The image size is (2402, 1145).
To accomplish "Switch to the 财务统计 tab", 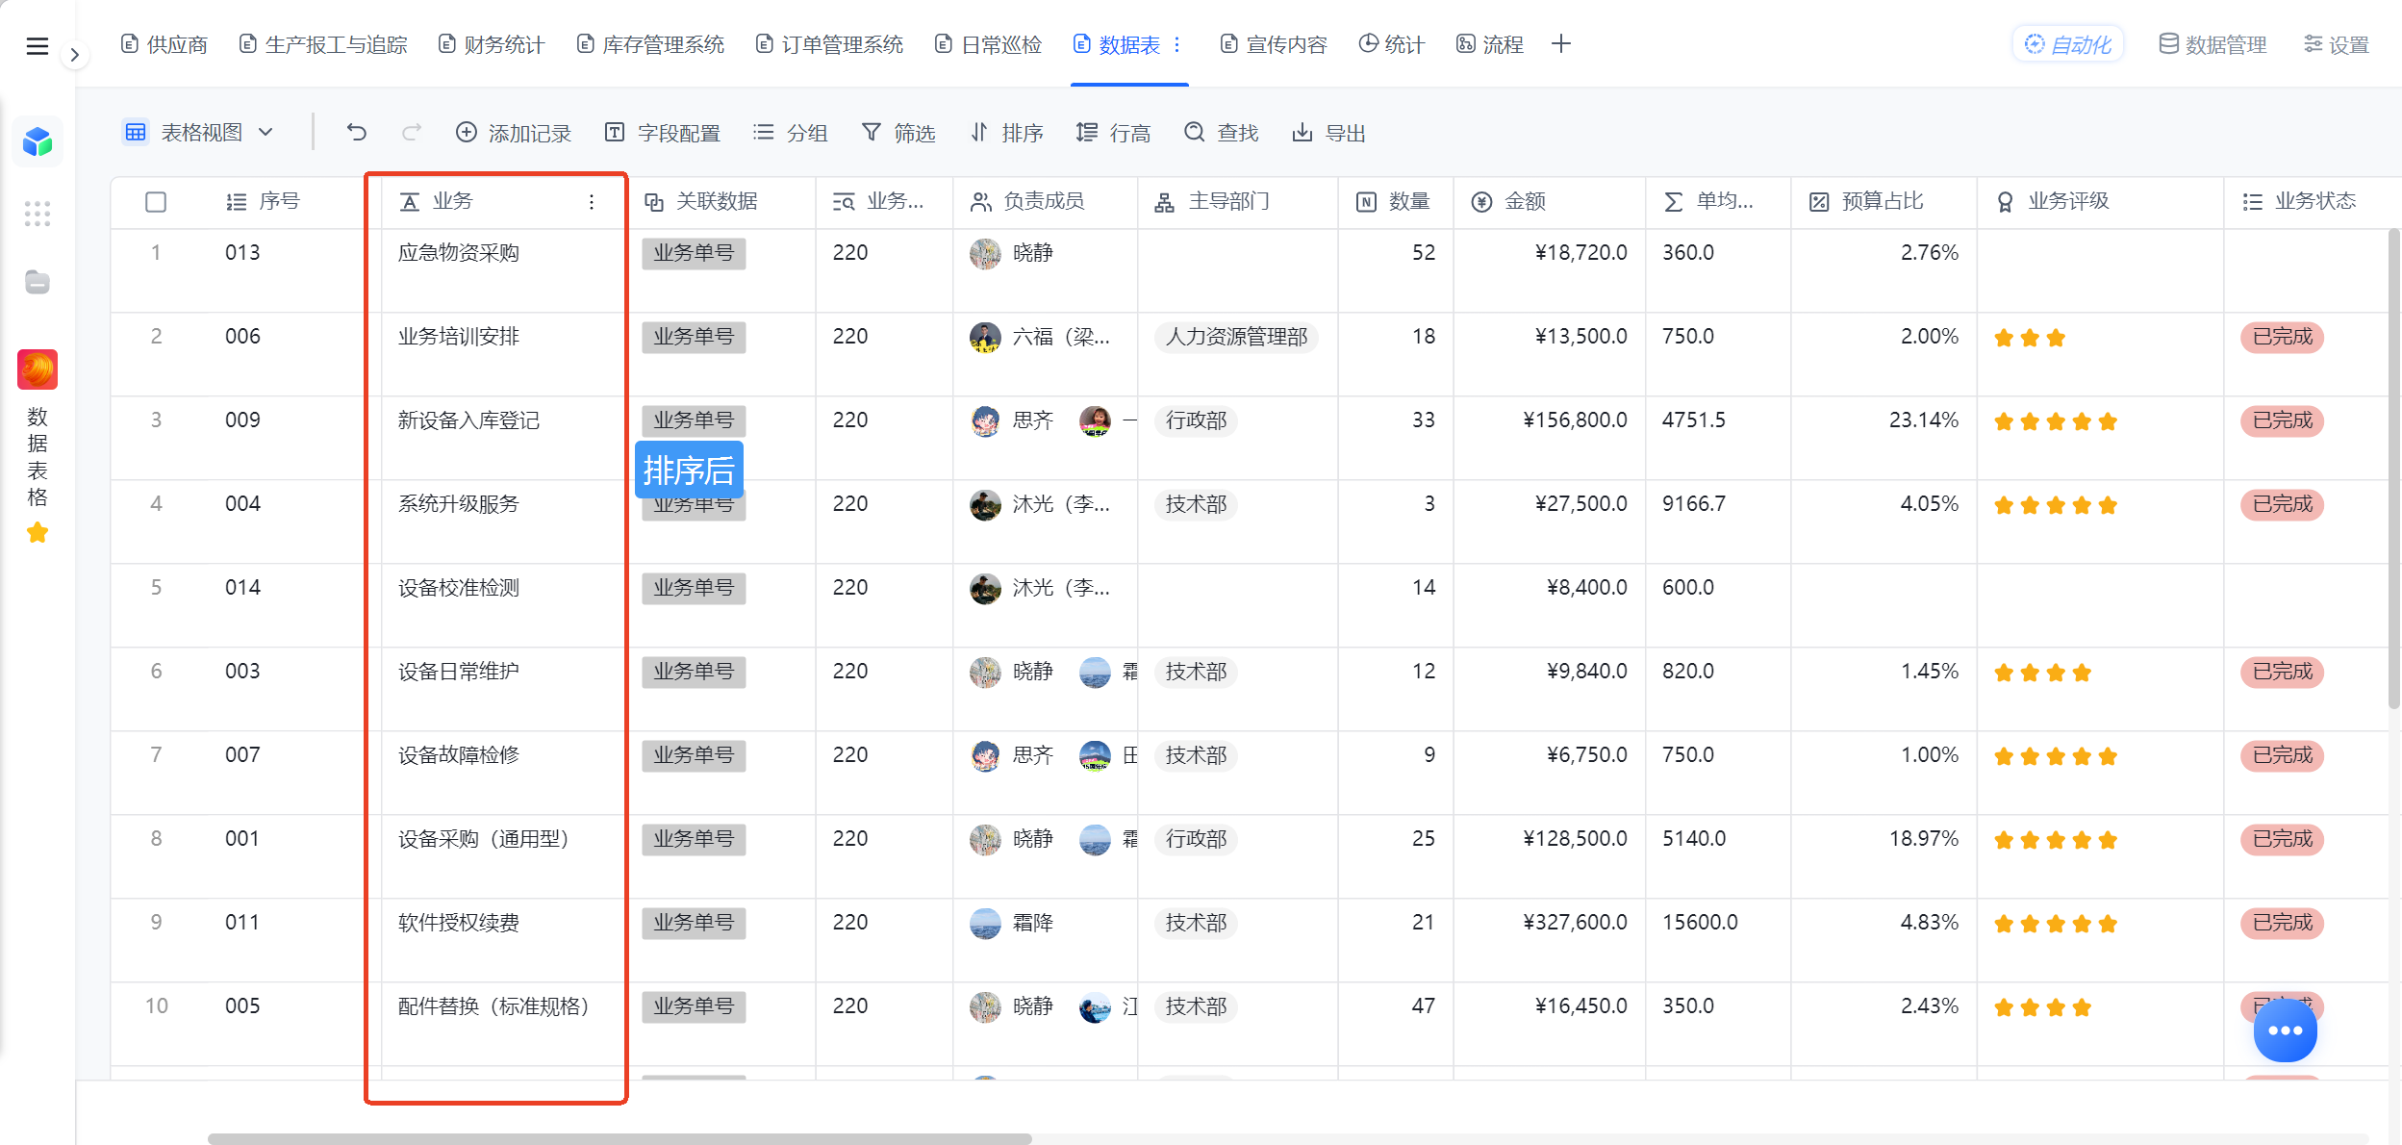I will 492,44.
